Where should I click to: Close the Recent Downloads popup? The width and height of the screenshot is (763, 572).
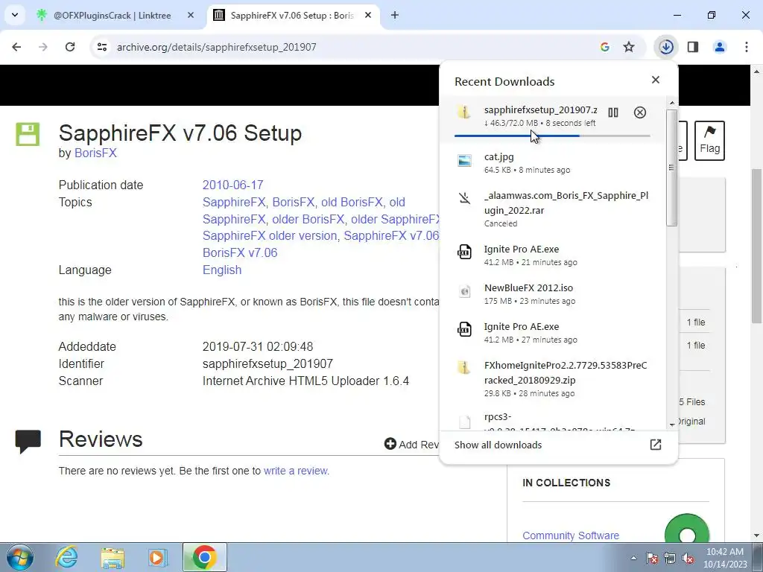click(x=656, y=80)
